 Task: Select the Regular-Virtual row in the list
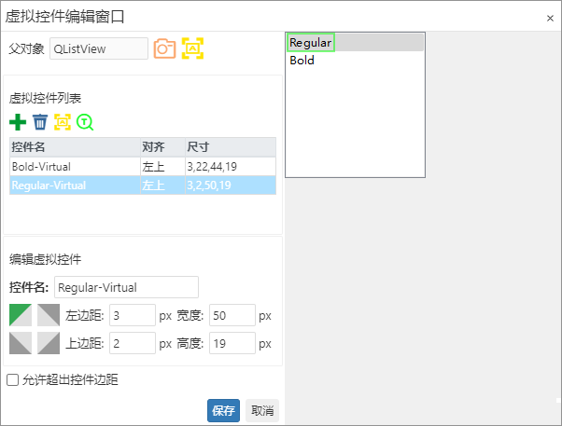tap(75, 186)
